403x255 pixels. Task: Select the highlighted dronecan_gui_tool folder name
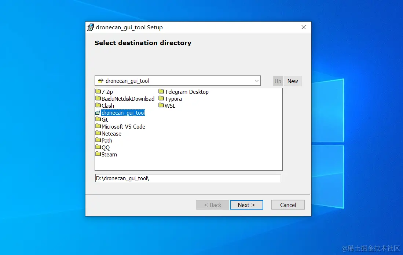tap(123, 113)
